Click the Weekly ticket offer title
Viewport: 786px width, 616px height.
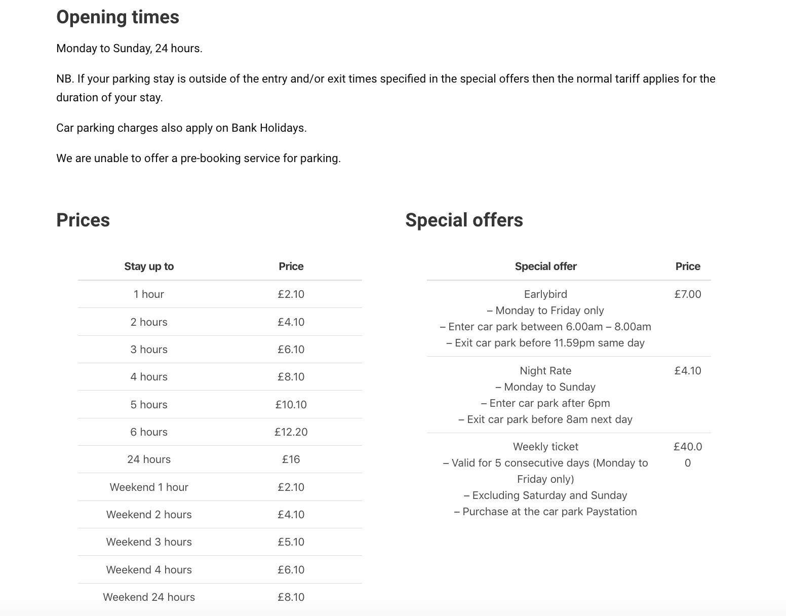(545, 447)
